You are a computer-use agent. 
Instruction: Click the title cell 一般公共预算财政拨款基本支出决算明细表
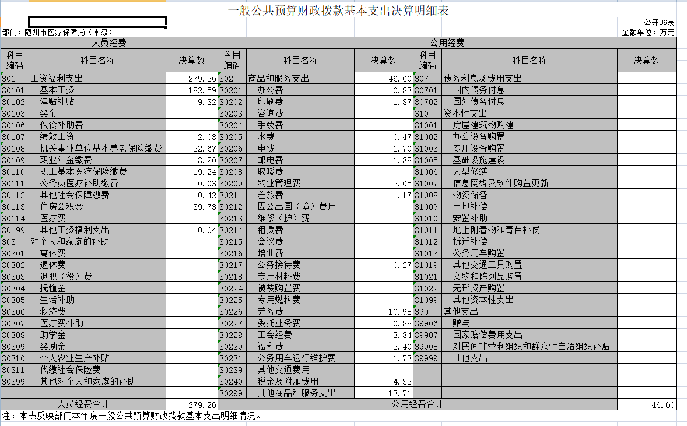338,10
